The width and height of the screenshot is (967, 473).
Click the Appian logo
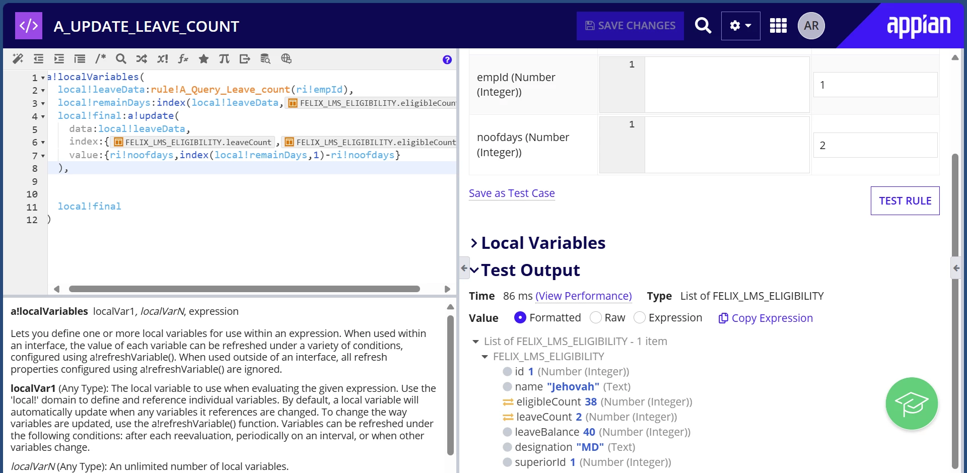coord(919,26)
